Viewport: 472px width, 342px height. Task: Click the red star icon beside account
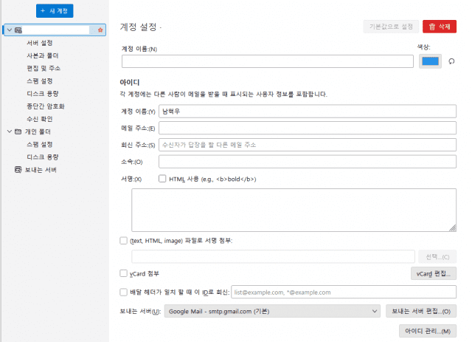[x=100, y=30]
